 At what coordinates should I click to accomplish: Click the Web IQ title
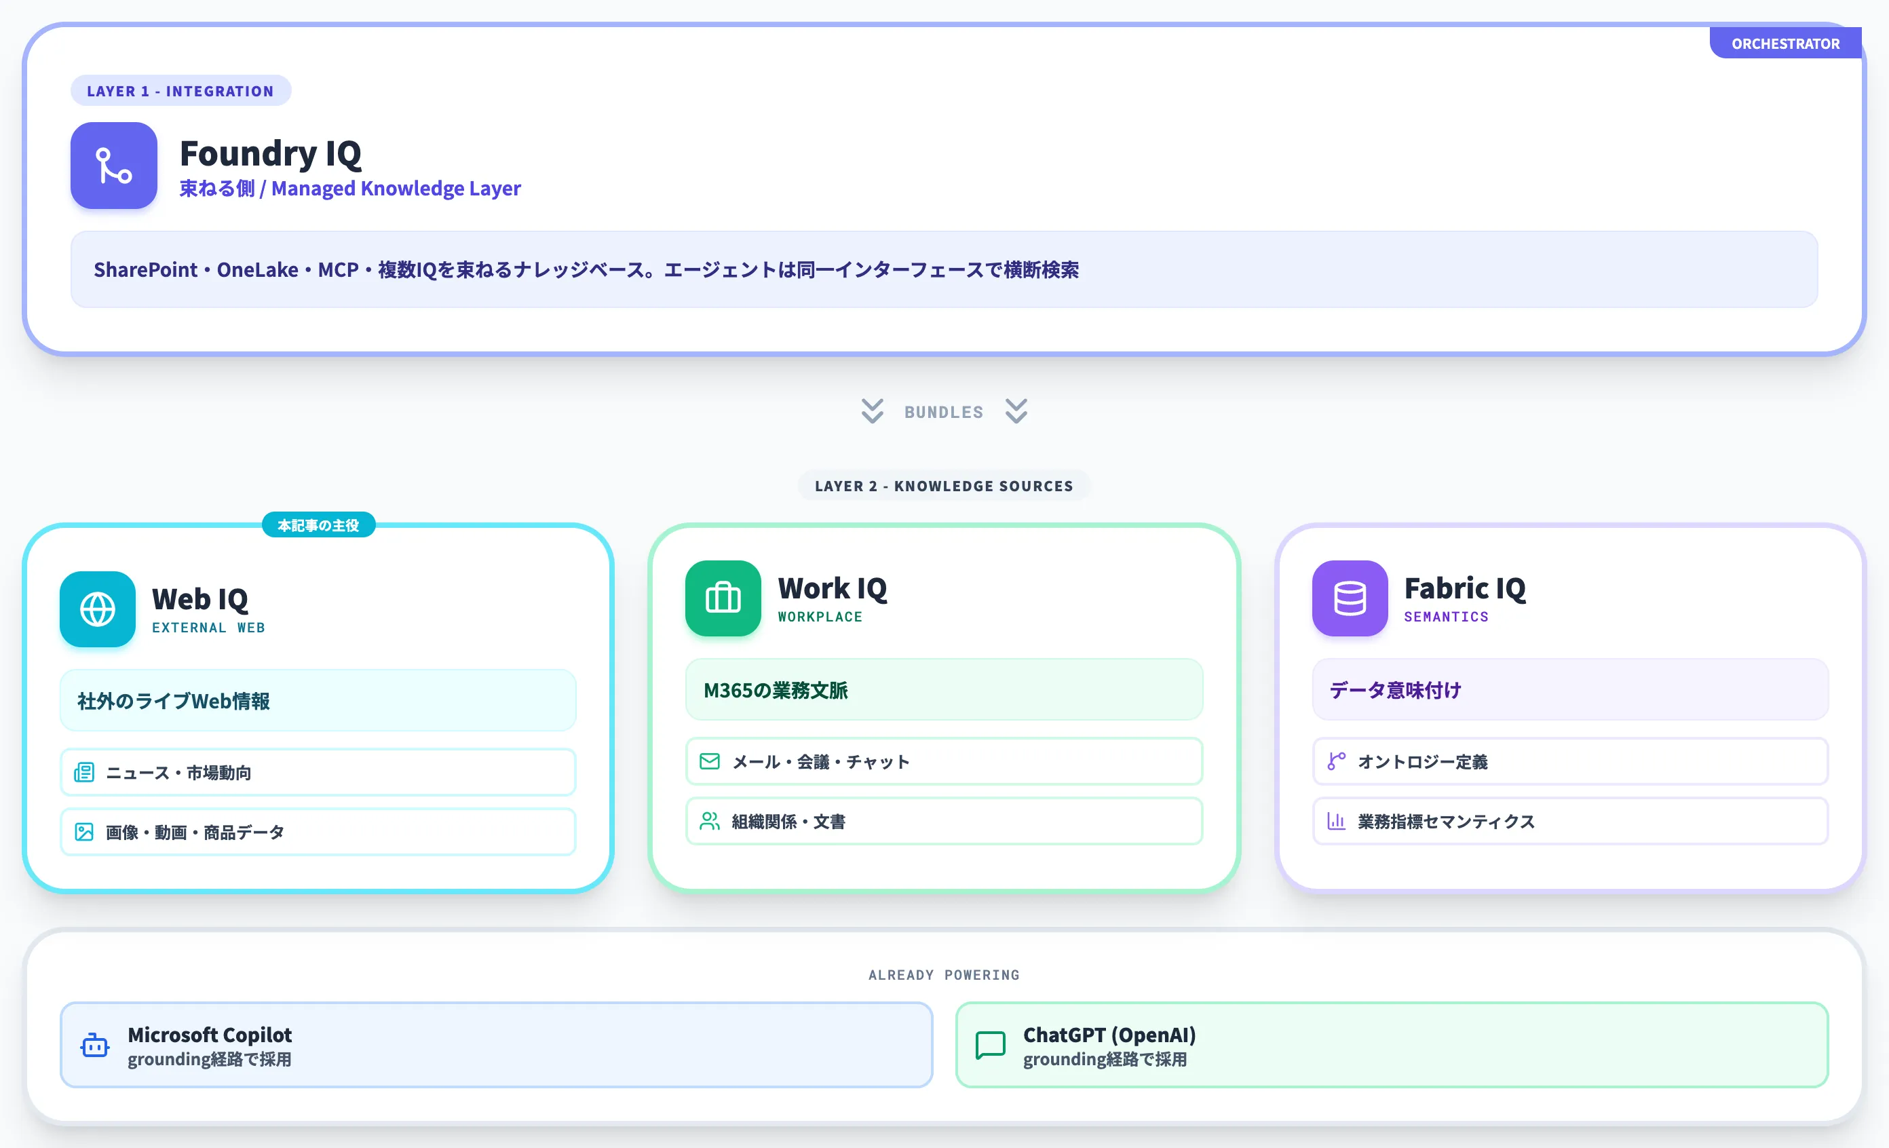[x=199, y=599]
